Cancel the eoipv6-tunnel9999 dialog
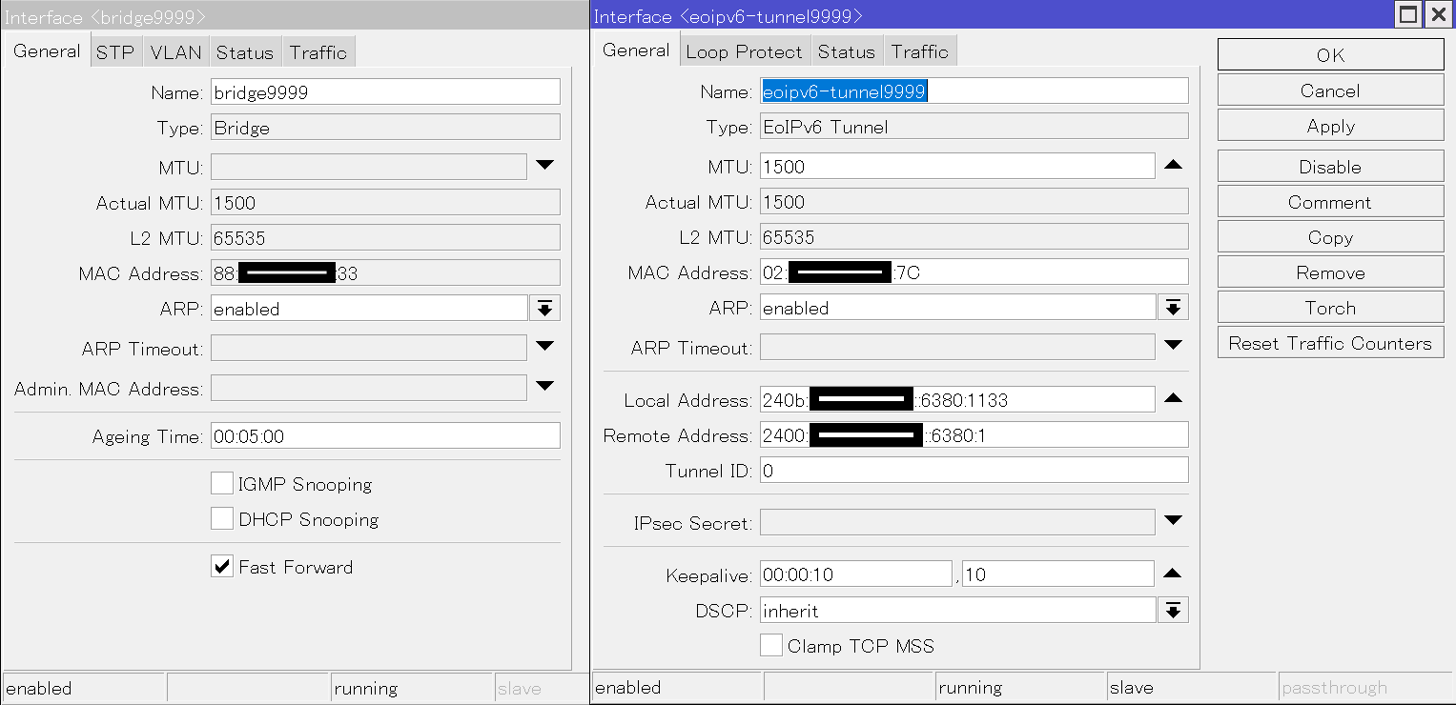Screen dimensions: 1456x705 click(x=1329, y=90)
